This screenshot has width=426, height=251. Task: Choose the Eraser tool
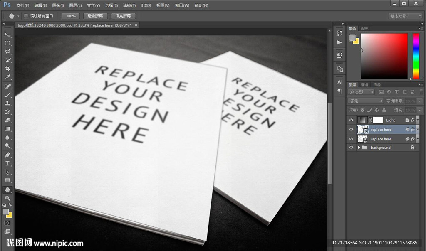(7, 121)
